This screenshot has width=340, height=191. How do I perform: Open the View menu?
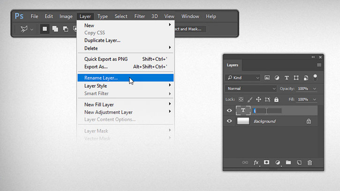tap(169, 16)
